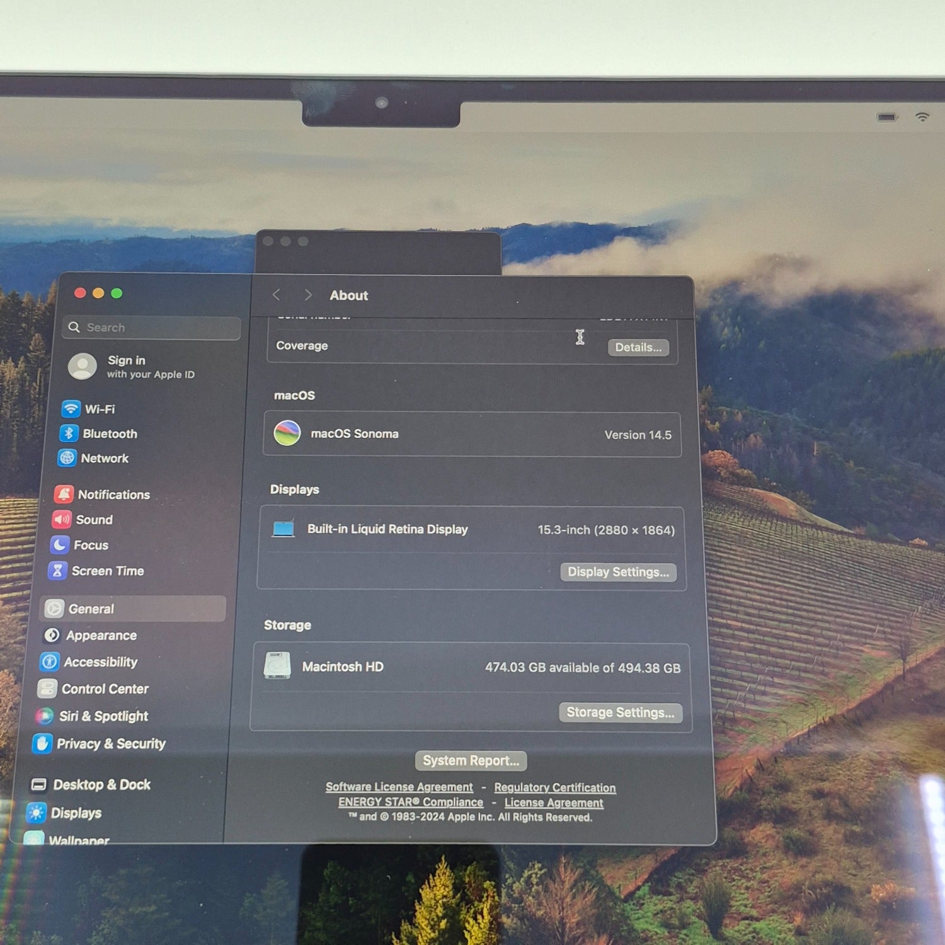The width and height of the screenshot is (945, 945).
Task: Go forward with the right chevron
Action: coord(308,295)
